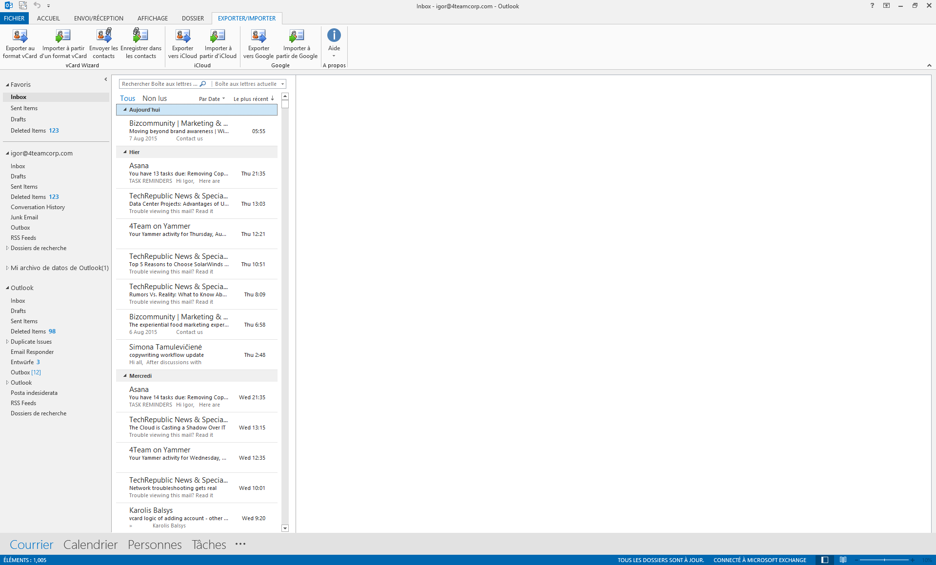Collapse the Mercredi message group

pos(125,376)
